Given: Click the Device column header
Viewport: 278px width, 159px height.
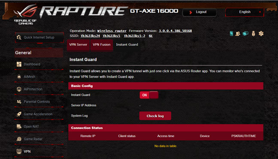Looking at the screenshot, I should [205, 136].
